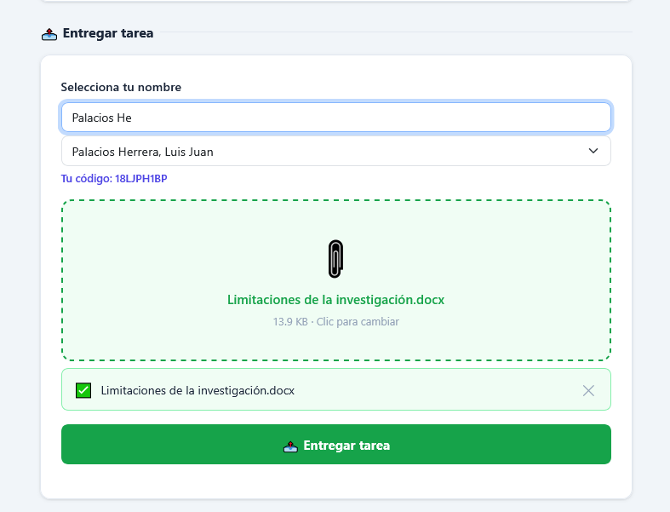Screen dimensions: 670x512
Task: Click the name search field containing Palacios He
Action: (x=336, y=118)
